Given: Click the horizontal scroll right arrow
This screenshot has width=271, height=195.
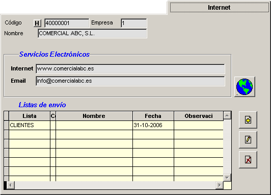Looking at the screenshot, I should [220, 185].
